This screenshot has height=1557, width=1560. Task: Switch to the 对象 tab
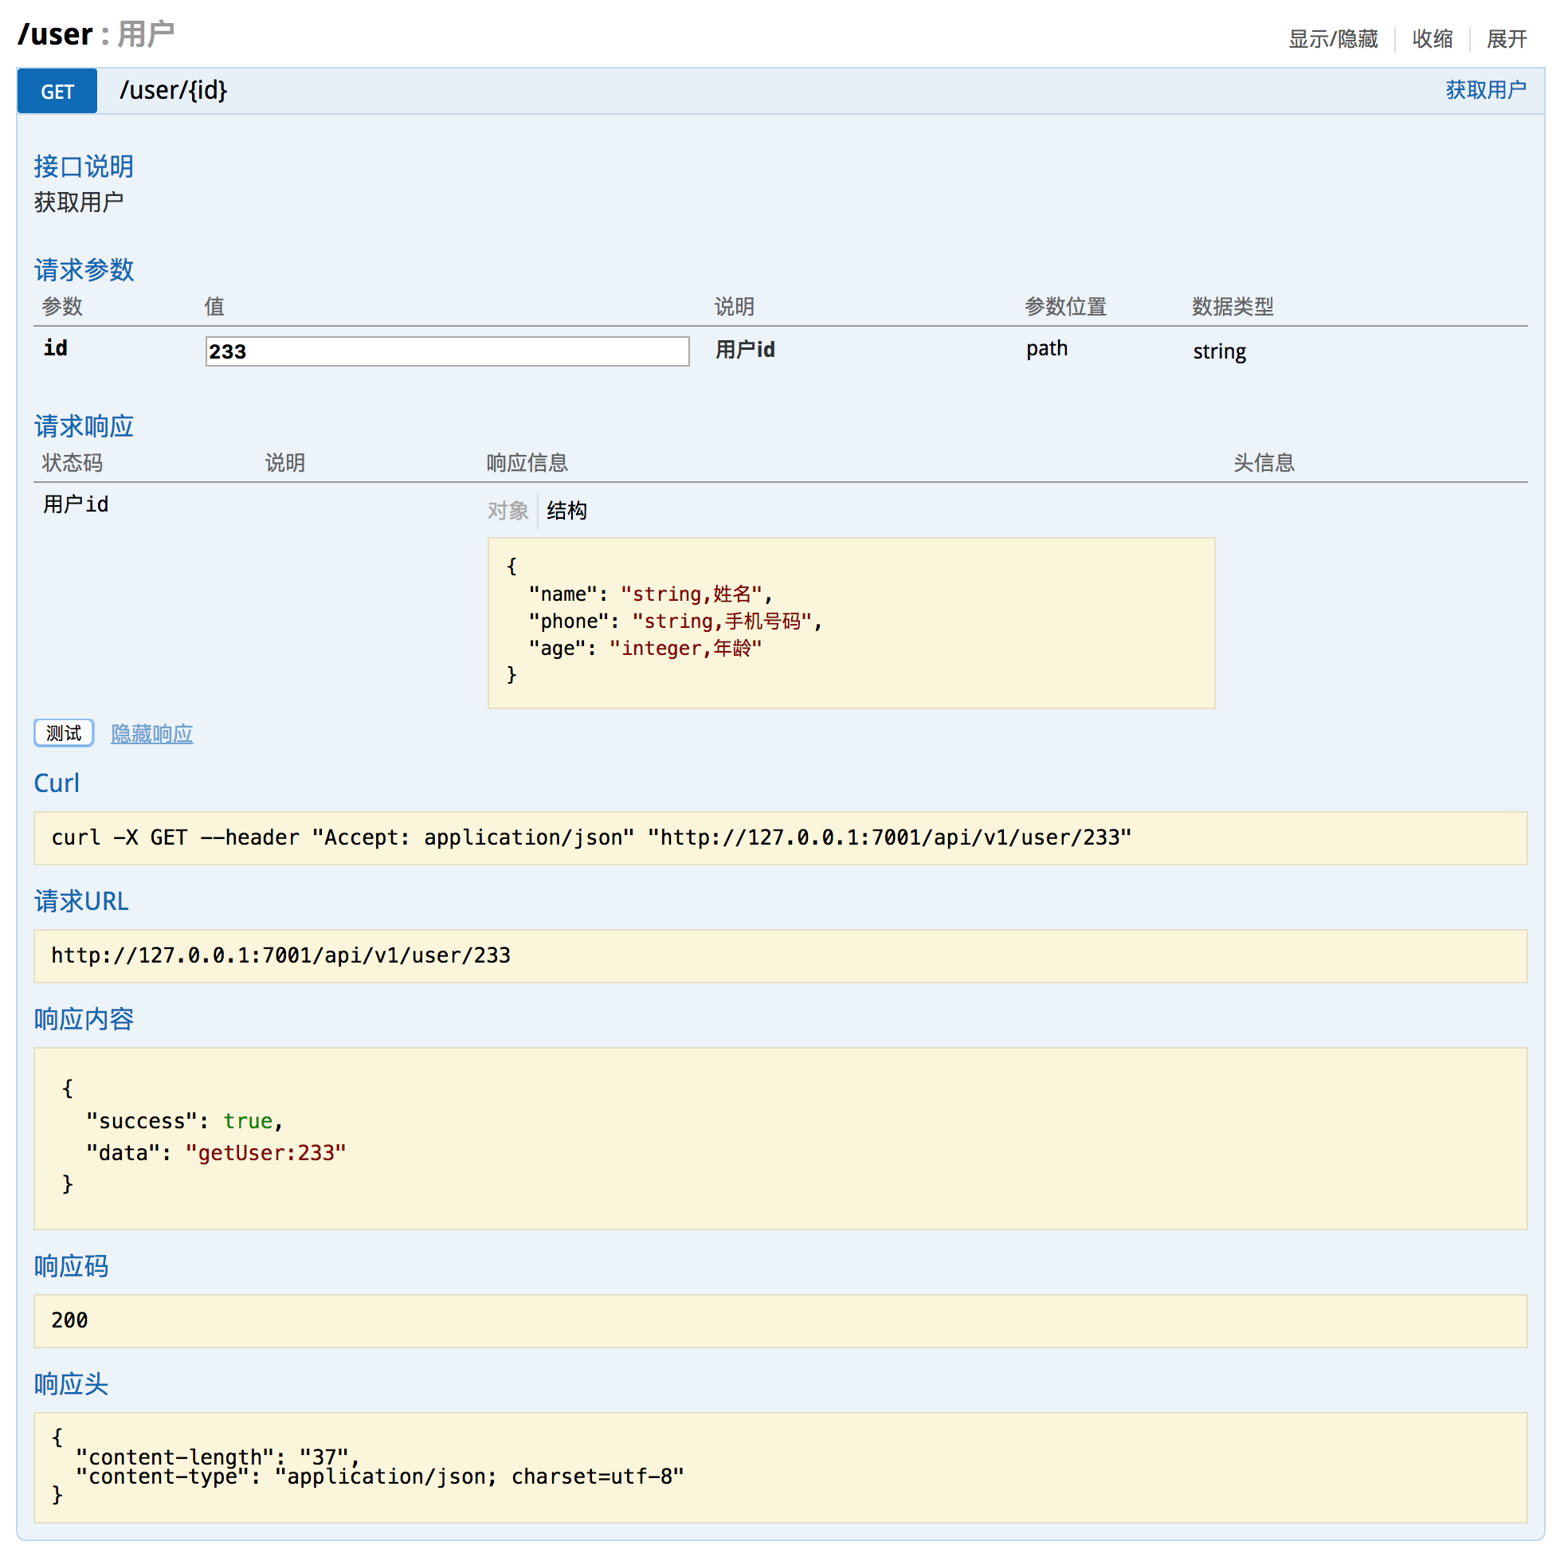[x=507, y=511]
